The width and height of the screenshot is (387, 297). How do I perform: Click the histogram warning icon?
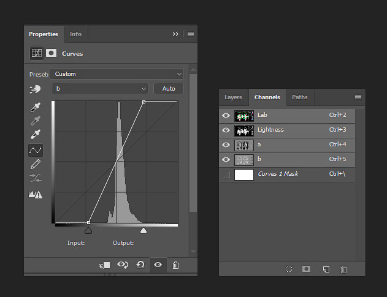click(36, 195)
